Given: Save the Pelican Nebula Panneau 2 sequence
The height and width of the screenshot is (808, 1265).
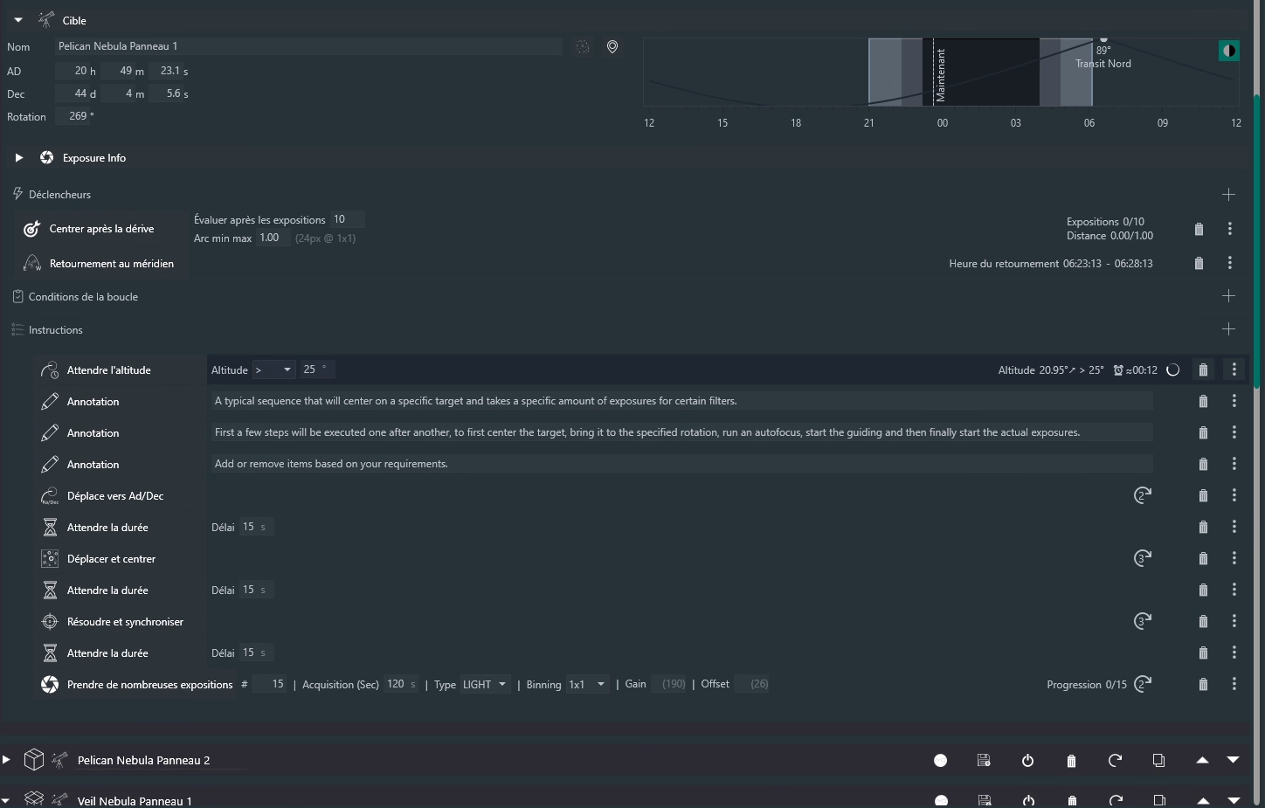Looking at the screenshot, I should coord(984,760).
